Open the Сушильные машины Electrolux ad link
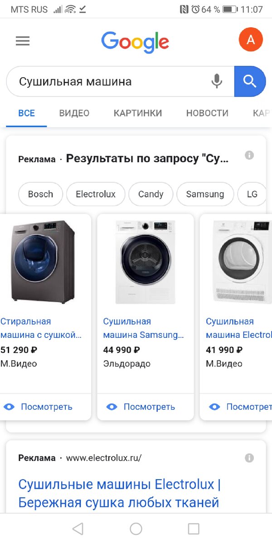272x545 pixels. [119, 493]
